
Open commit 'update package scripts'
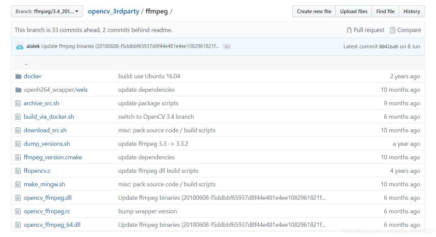pos(148,103)
